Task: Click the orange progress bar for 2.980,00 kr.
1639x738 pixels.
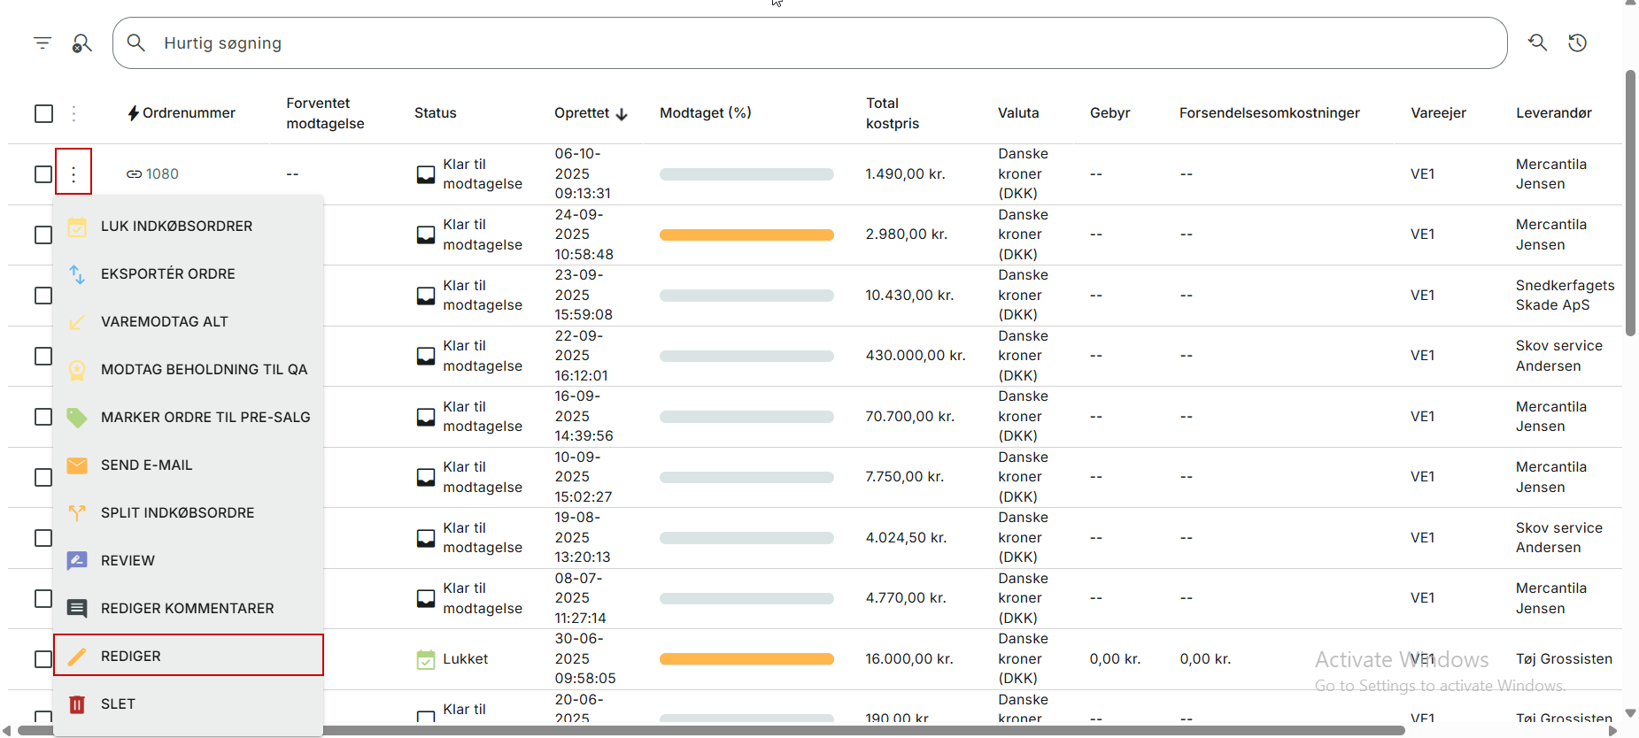Action: click(x=746, y=234)
